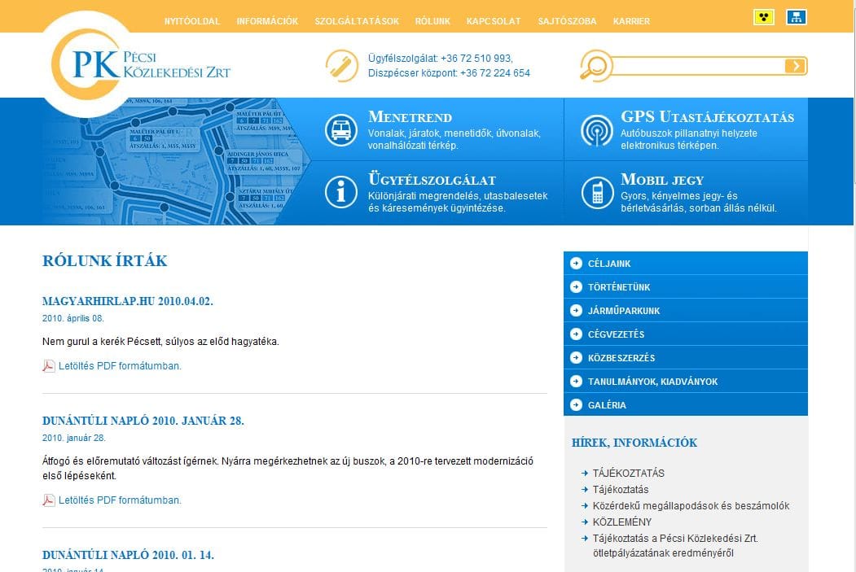Select Cégvezetés in side menu
Viewport: 856px width, 572px height.
point(686,334)
